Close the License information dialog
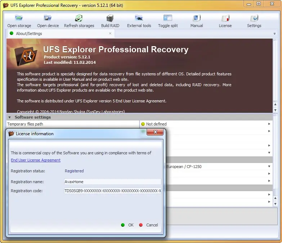This screenshot has width=282, height=243. point(155,132)
